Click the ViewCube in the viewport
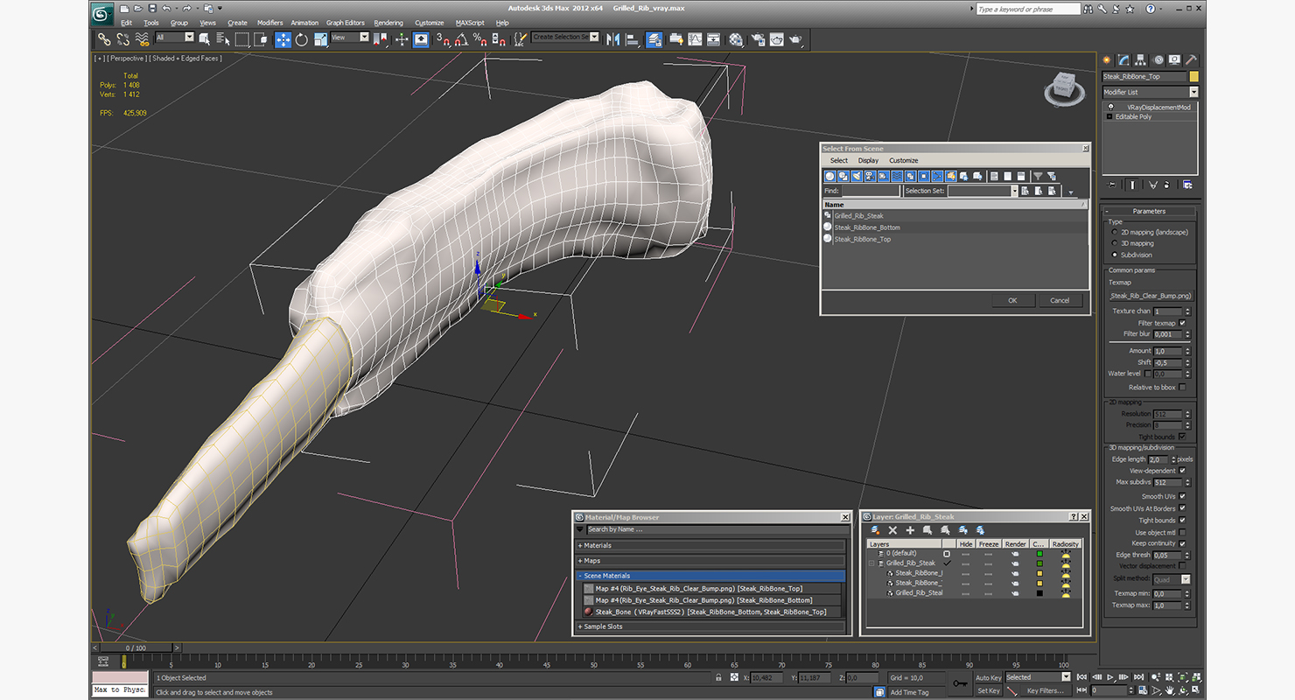The width and height of the screenshot is (1295, 700). pos(1064,87)
